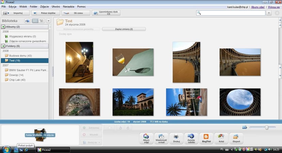Adjust the thumbnail size slider

click(266, 127)
